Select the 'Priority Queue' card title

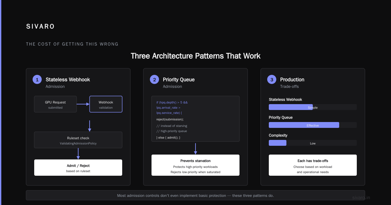179,79
